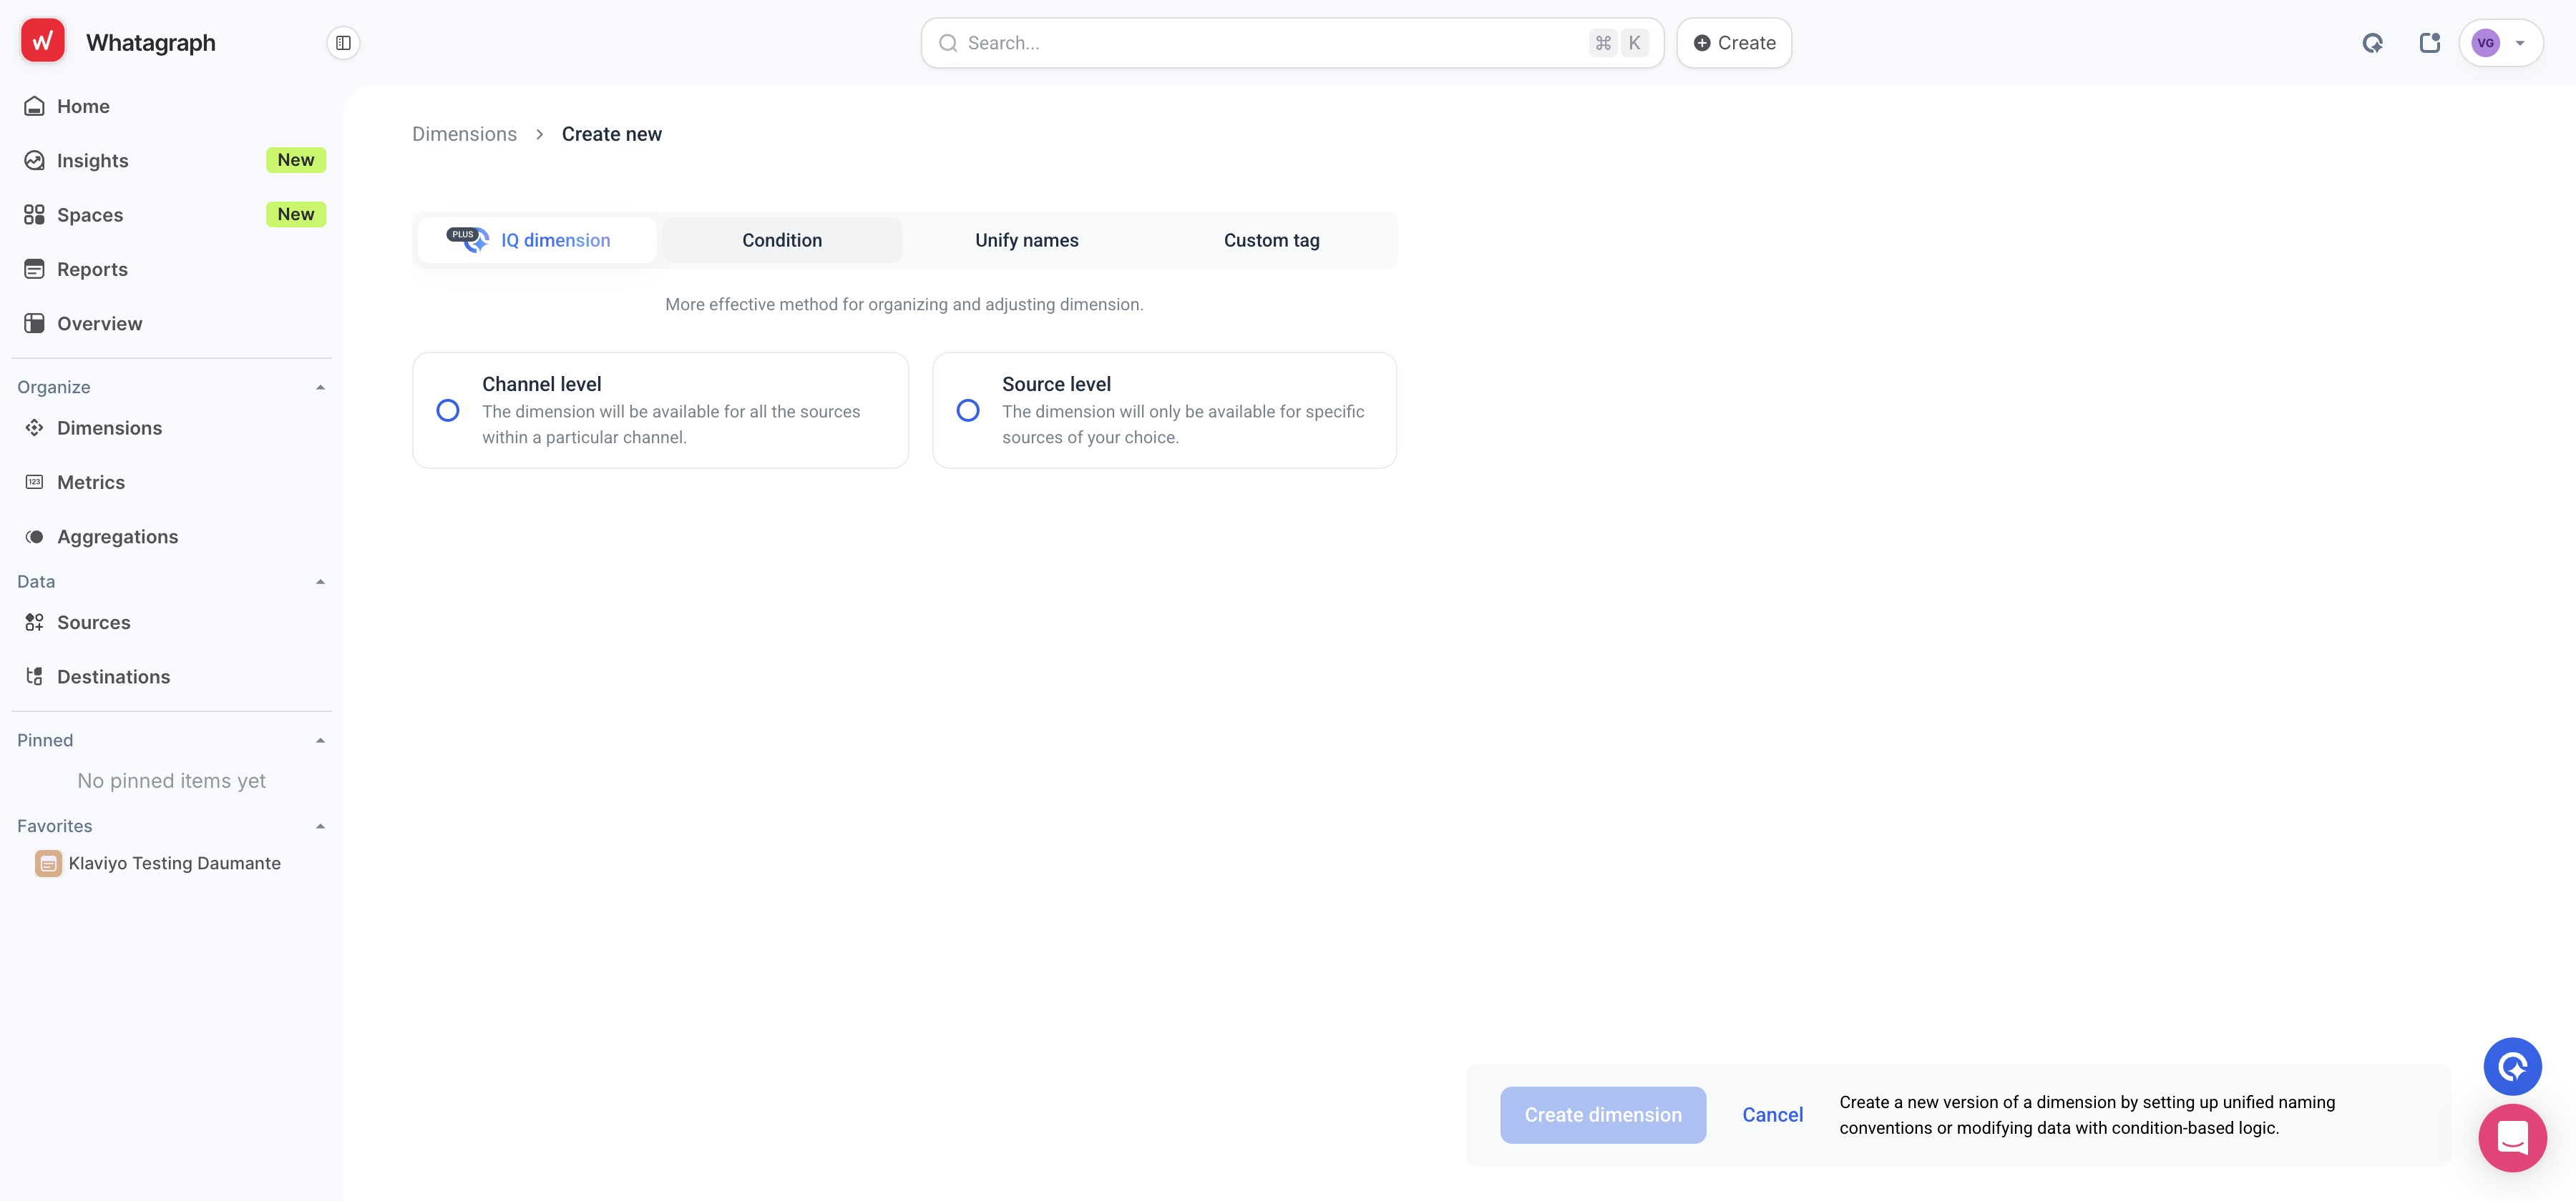Click the Reports icon in sidebar
2576x1201 pixels.
click(34, 269)
